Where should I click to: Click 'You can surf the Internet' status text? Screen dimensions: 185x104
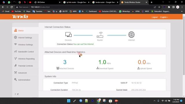pos(84,44)
